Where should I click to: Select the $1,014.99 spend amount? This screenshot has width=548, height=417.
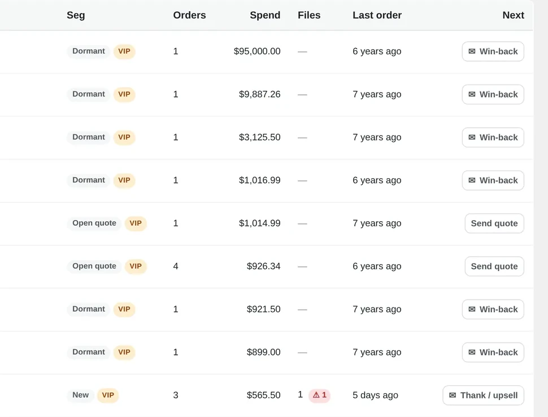260,223
